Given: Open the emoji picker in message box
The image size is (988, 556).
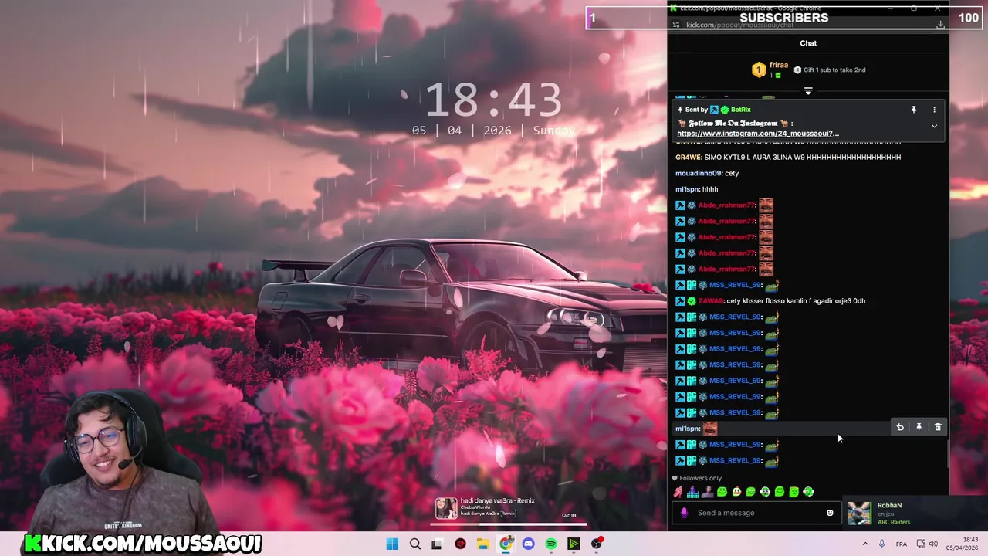Looking at the screenshot, I should click(830, 513).
